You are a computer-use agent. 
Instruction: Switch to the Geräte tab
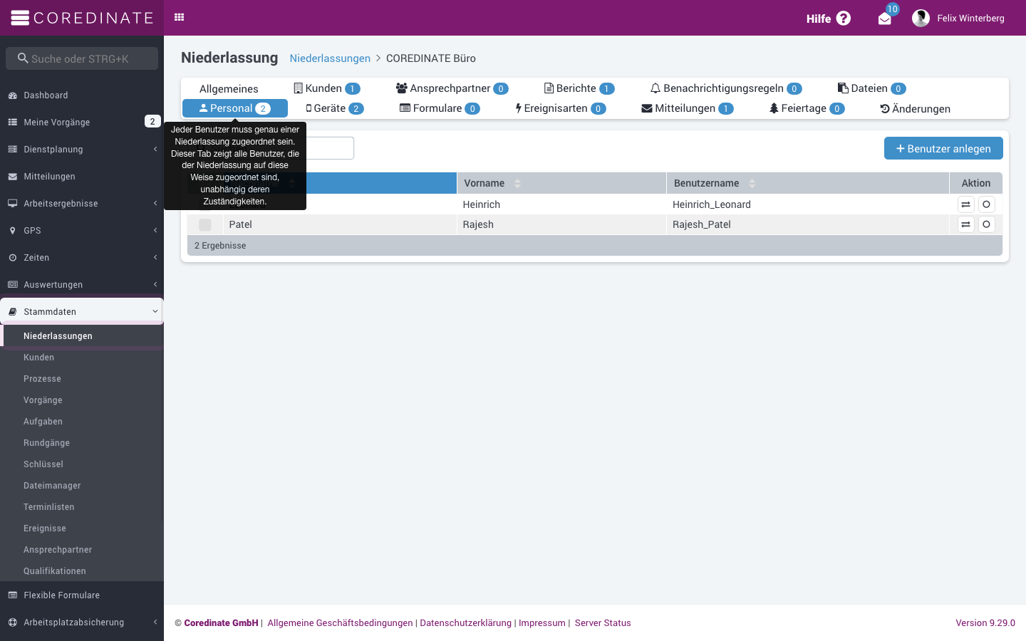[x=335, y=108]
